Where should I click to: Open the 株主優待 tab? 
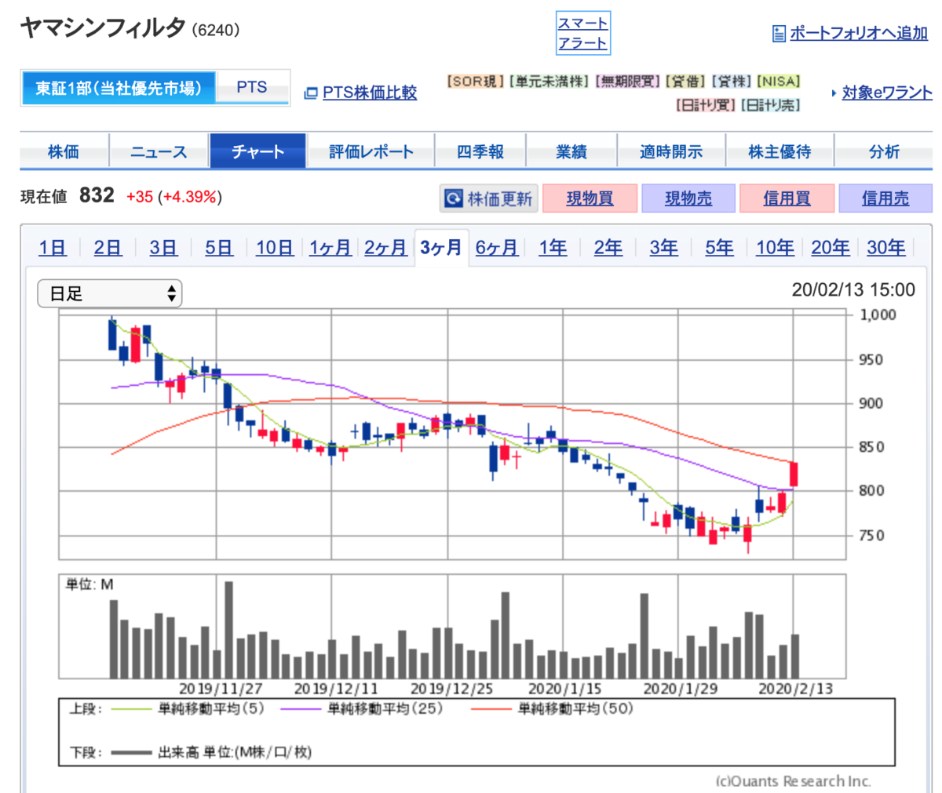(780, 151)
